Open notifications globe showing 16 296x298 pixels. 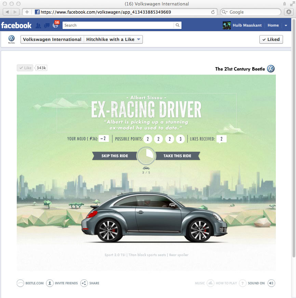[x=55, y=25]
